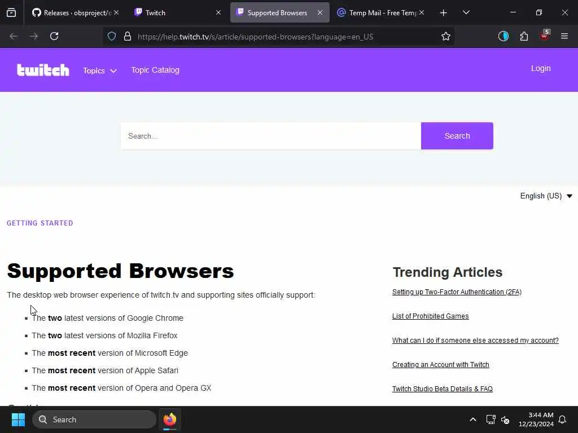Click the Trending Articles heading
The width and height of the screenshot is (578, 433).
[x=448, y=272]
